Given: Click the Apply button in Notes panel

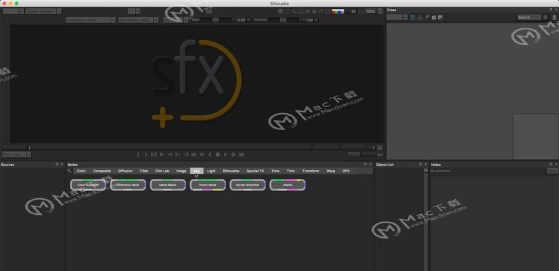Looking at the screenshot, I should click(x=552, y=171).
